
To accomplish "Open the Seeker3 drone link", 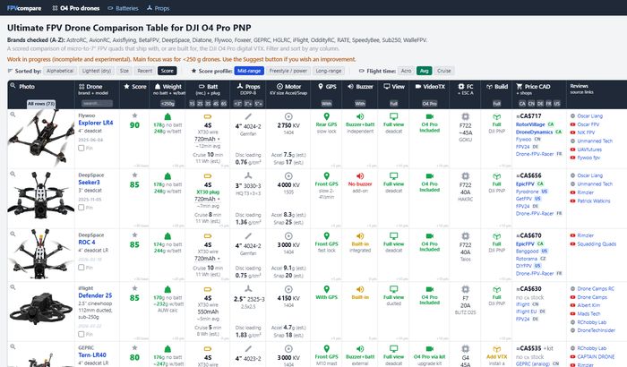I will point(90,183).
